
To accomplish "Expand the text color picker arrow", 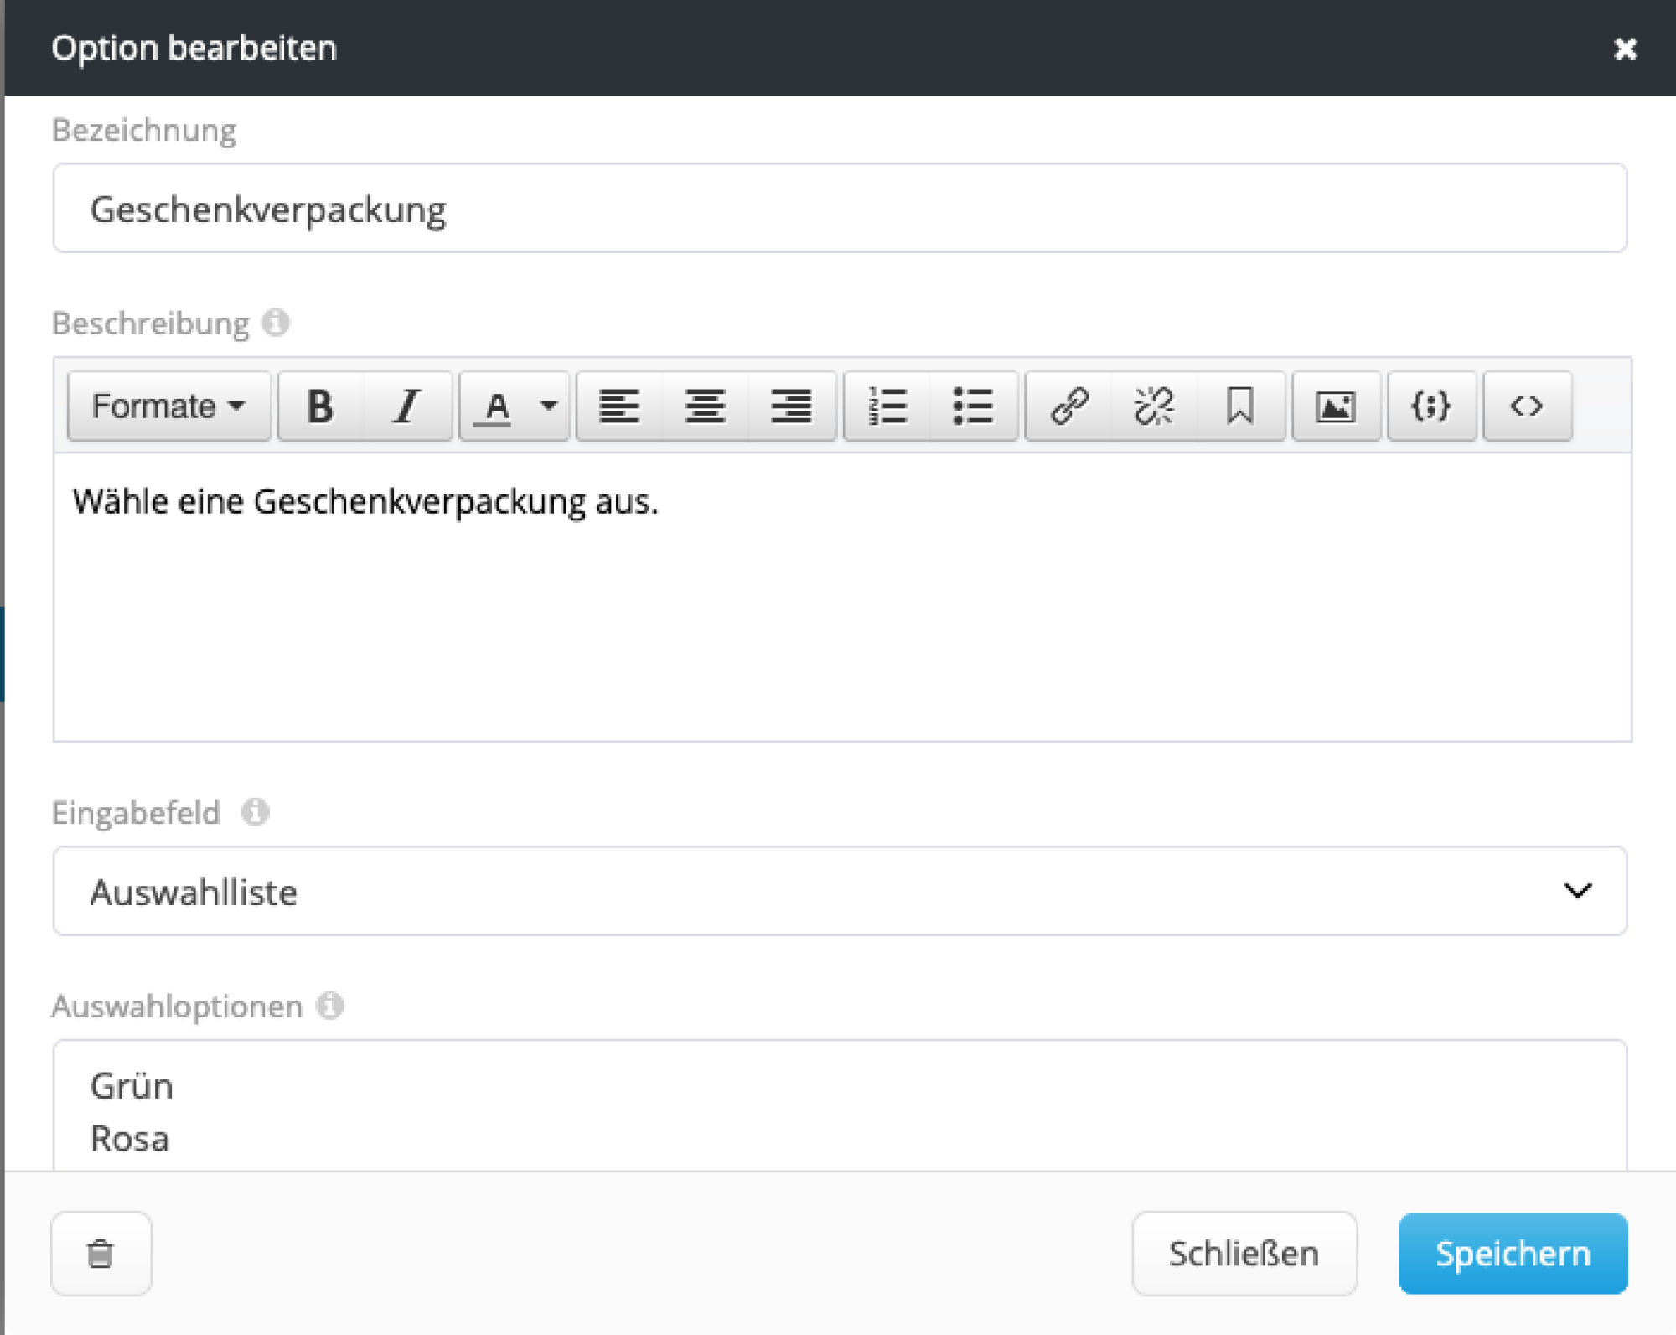I will pyautogui.click(x=549, y=406).
